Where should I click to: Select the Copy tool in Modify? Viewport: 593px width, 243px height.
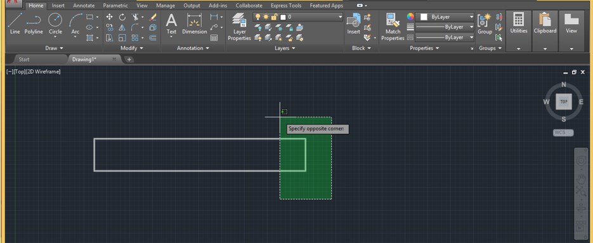click(109, 27)
